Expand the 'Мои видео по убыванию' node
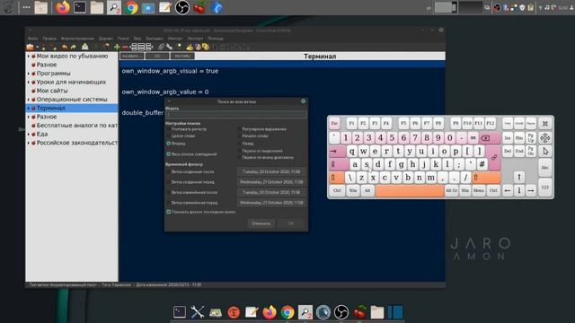The image size is (575, 323). click(x=29, y=56)
